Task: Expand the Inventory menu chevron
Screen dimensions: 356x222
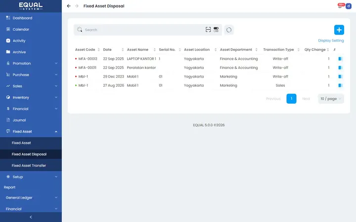Action: point(56,97)
